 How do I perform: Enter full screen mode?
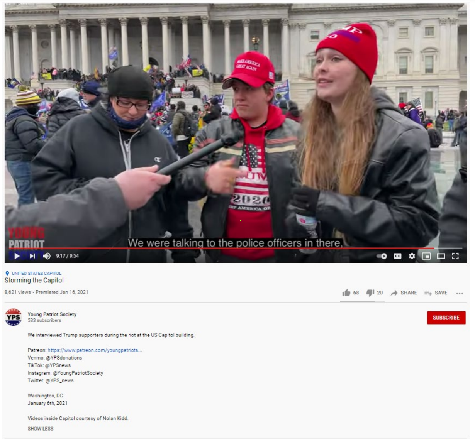pos(455,256)
